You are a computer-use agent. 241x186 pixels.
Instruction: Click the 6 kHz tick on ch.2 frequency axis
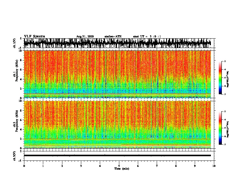(21, 120)
